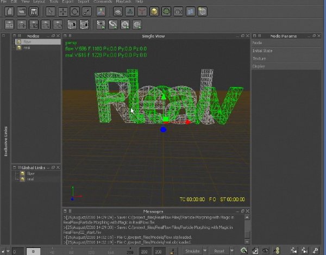Open the File menu
326x255 pixels.
click(x=4, y=2)
